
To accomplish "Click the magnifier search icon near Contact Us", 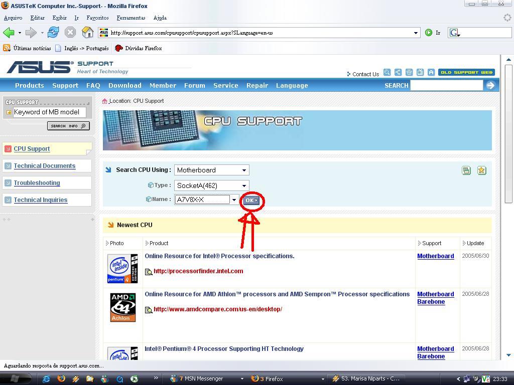I will [x=387, y=72].
